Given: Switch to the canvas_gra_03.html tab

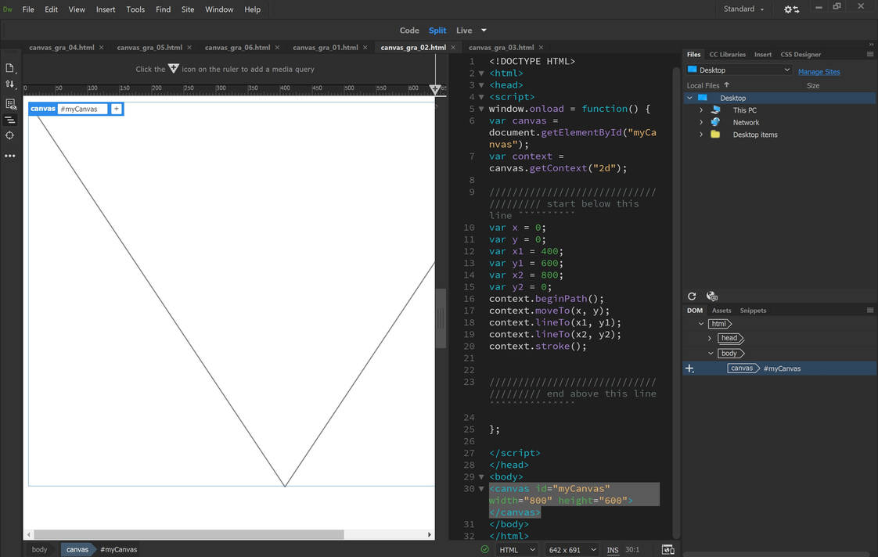Looking at the screenshot, I should pyautogui.click(x=501, y=48).
